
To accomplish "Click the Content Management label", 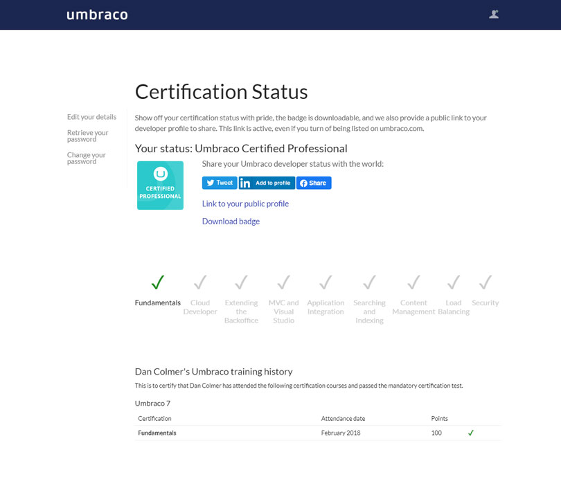I will [413, 307].
